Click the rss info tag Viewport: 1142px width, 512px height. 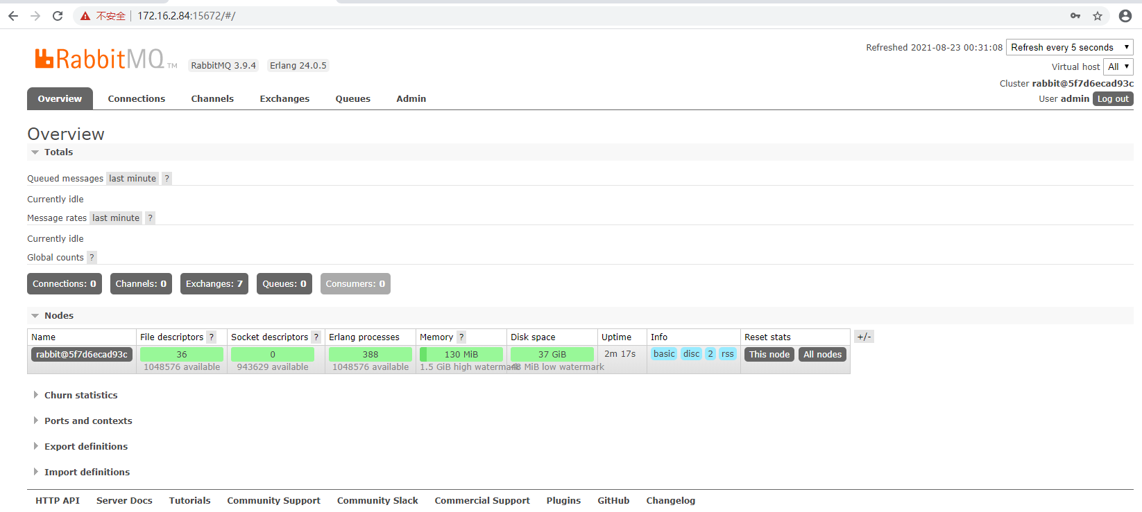click(x=728, y=354)
